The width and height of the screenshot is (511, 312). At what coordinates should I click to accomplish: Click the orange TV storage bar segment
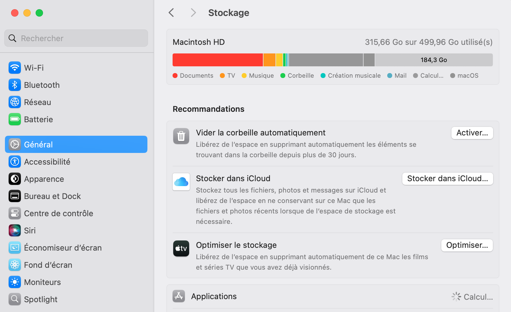coord(270,60)
